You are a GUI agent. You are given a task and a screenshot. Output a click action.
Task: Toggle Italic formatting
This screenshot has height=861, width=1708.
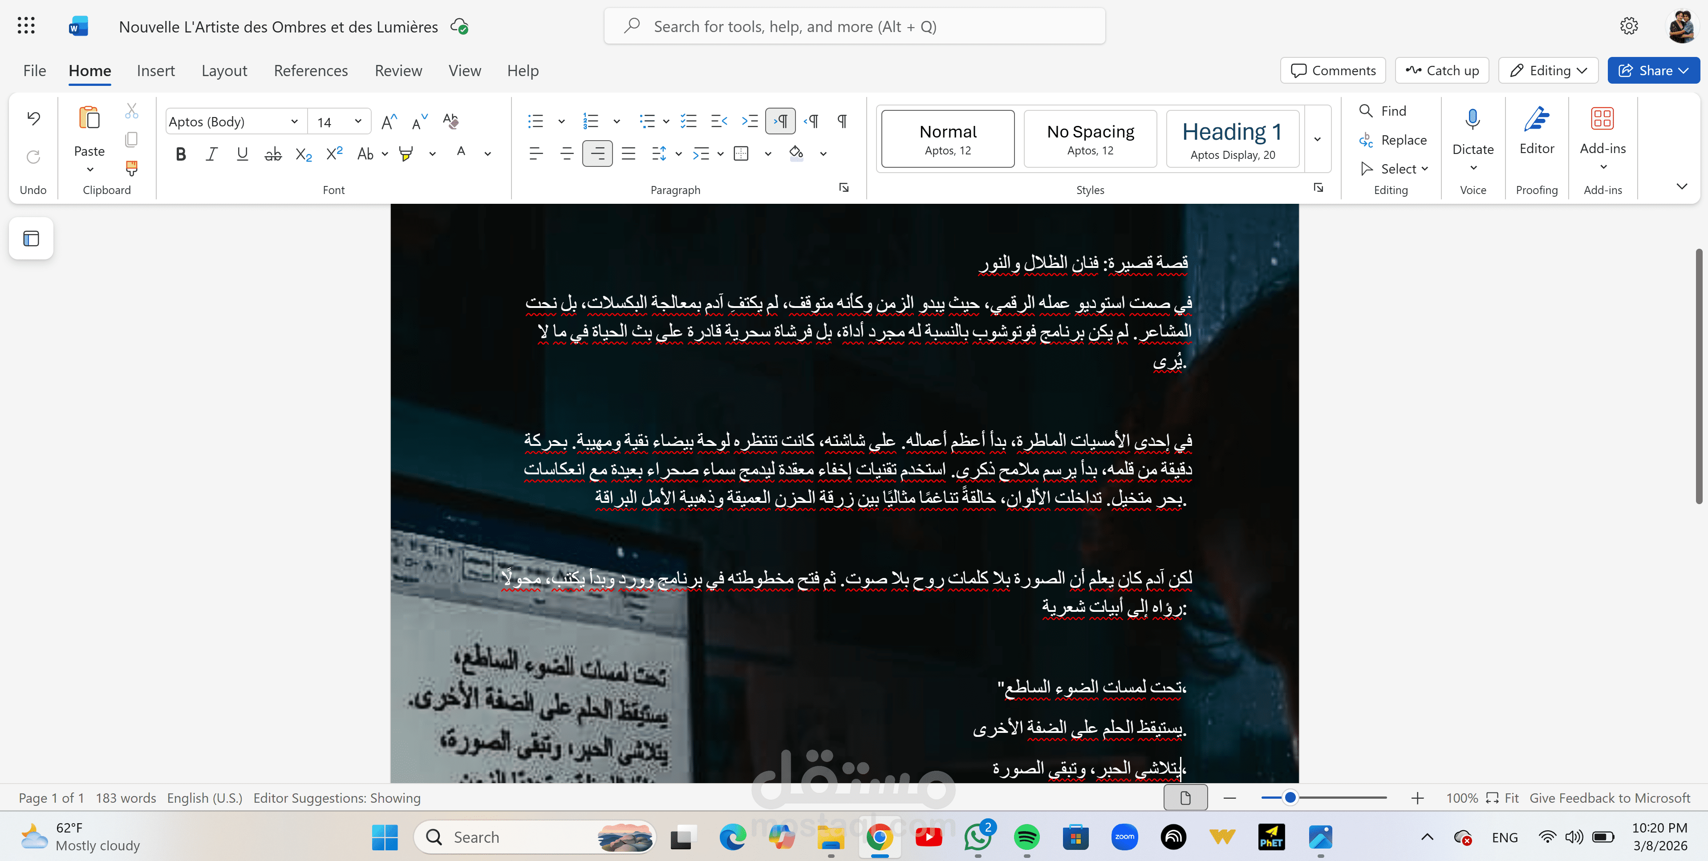tap(211, 154)
